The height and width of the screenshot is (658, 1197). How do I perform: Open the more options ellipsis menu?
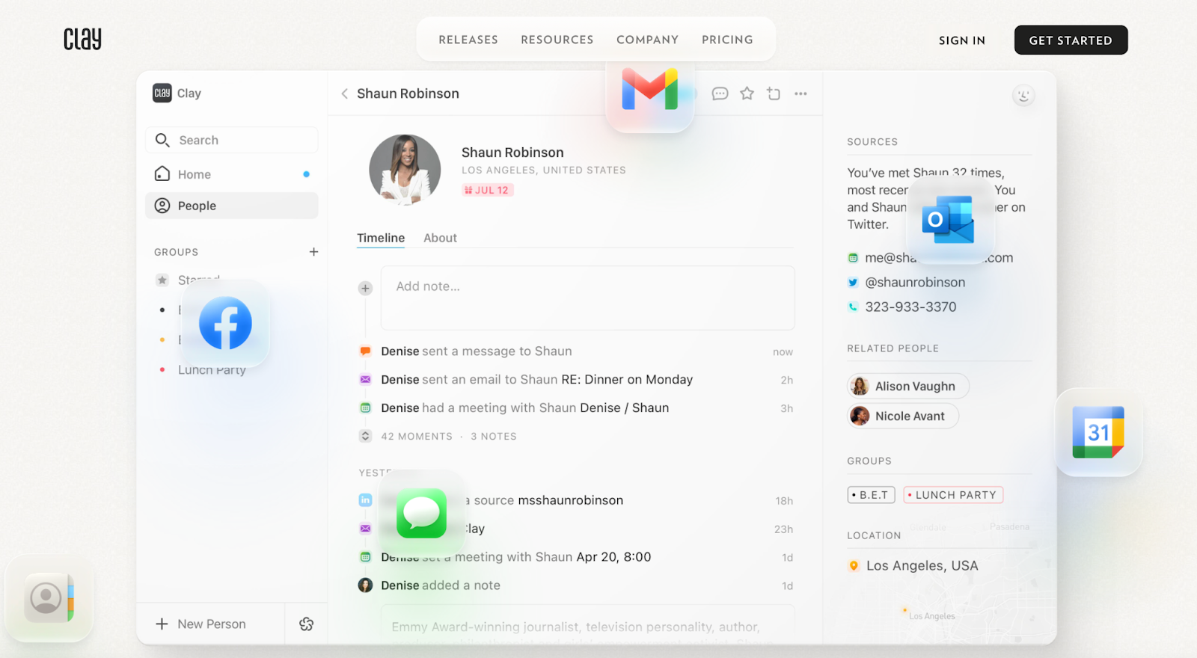pyautogui.click(x=800, y=93)
